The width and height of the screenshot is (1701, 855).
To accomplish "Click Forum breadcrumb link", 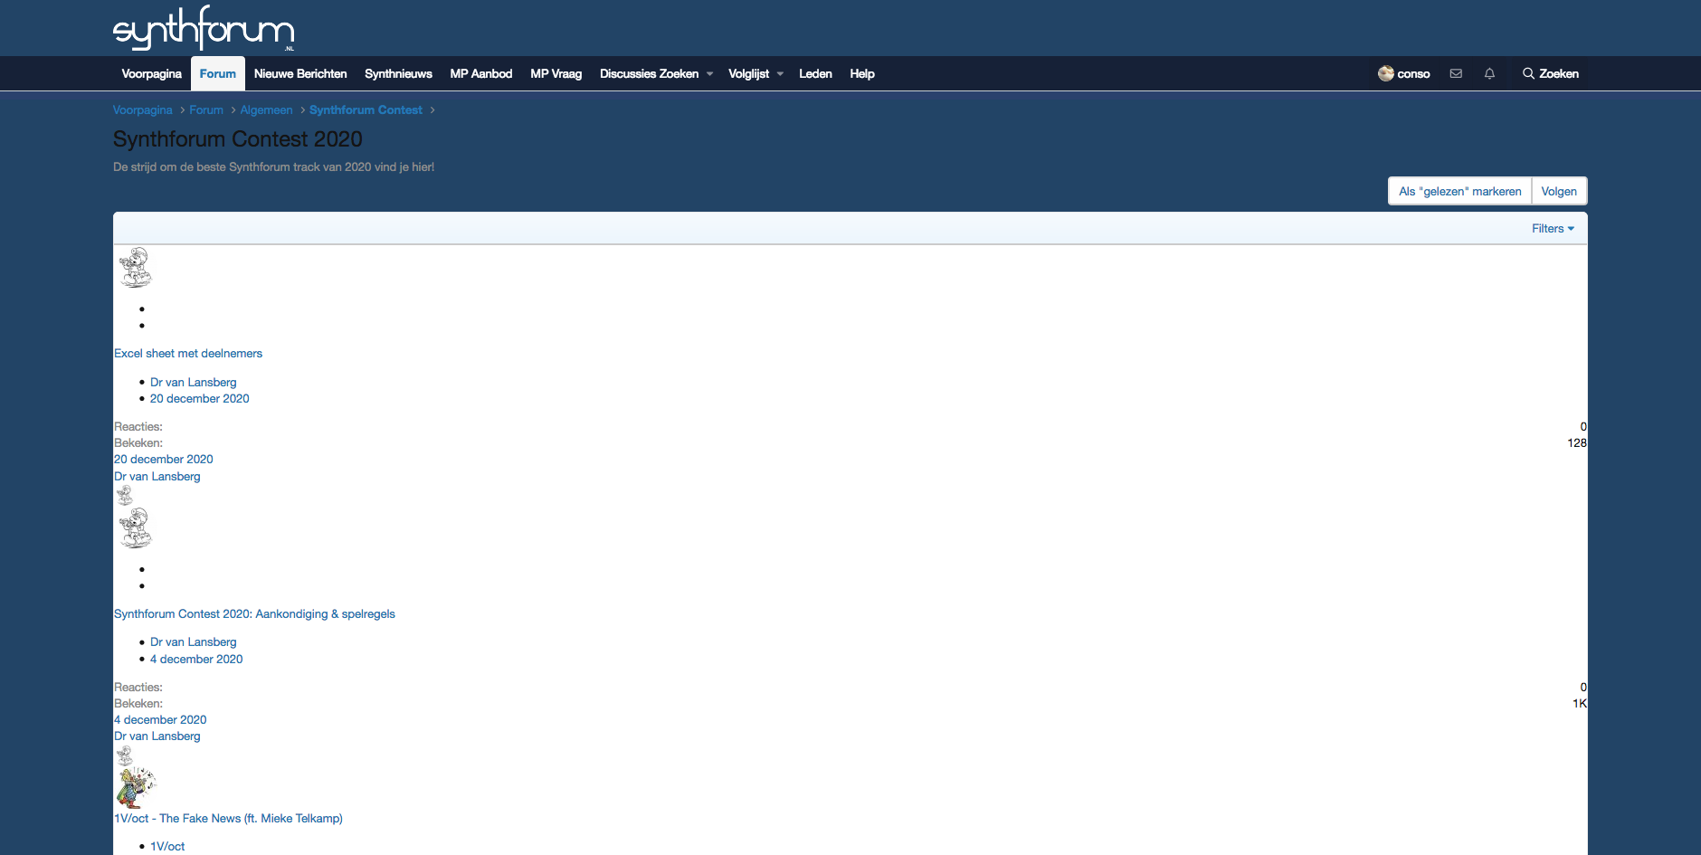I will click(x=206, y=109).
